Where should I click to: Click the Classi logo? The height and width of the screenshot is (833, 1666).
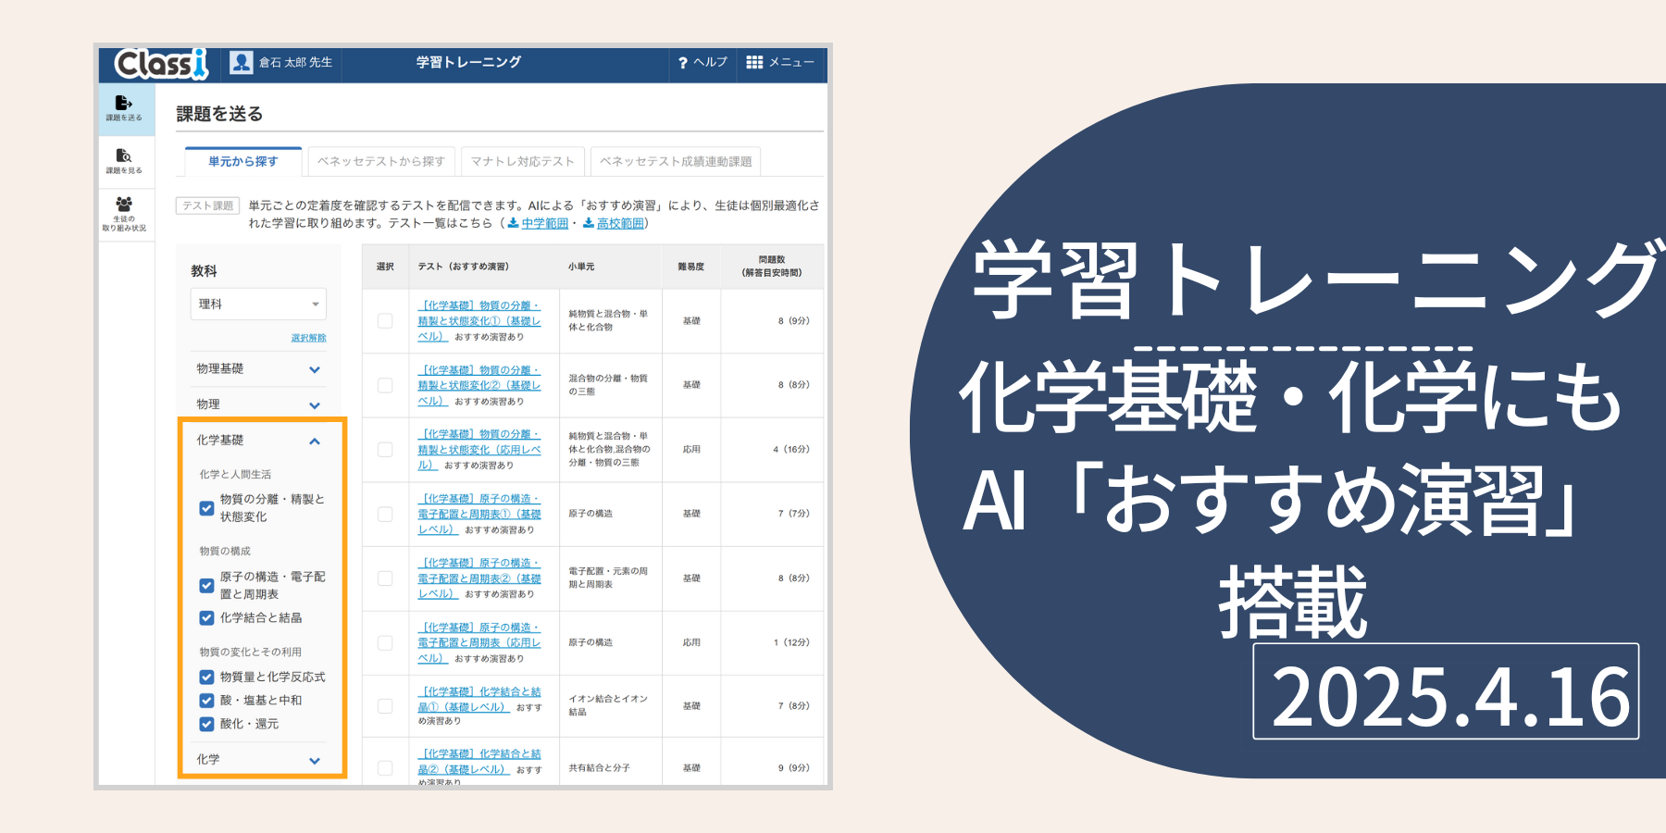[161, 63]
